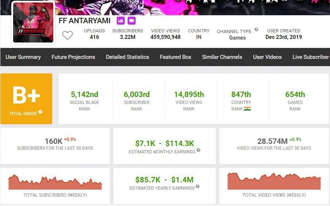Click the purple bar chart statistics icon
This screenshot has height=206, width=330.
tap(120, 21)
